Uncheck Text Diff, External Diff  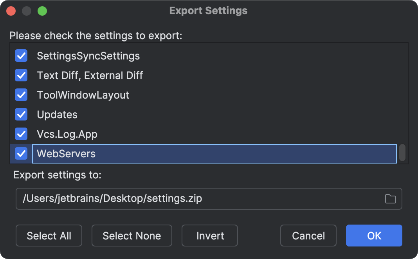point(21,76)
